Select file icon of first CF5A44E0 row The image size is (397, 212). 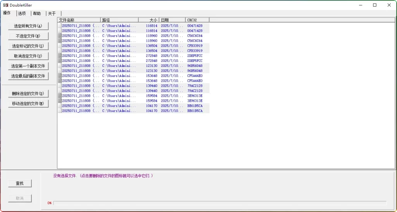coord(60,76)
